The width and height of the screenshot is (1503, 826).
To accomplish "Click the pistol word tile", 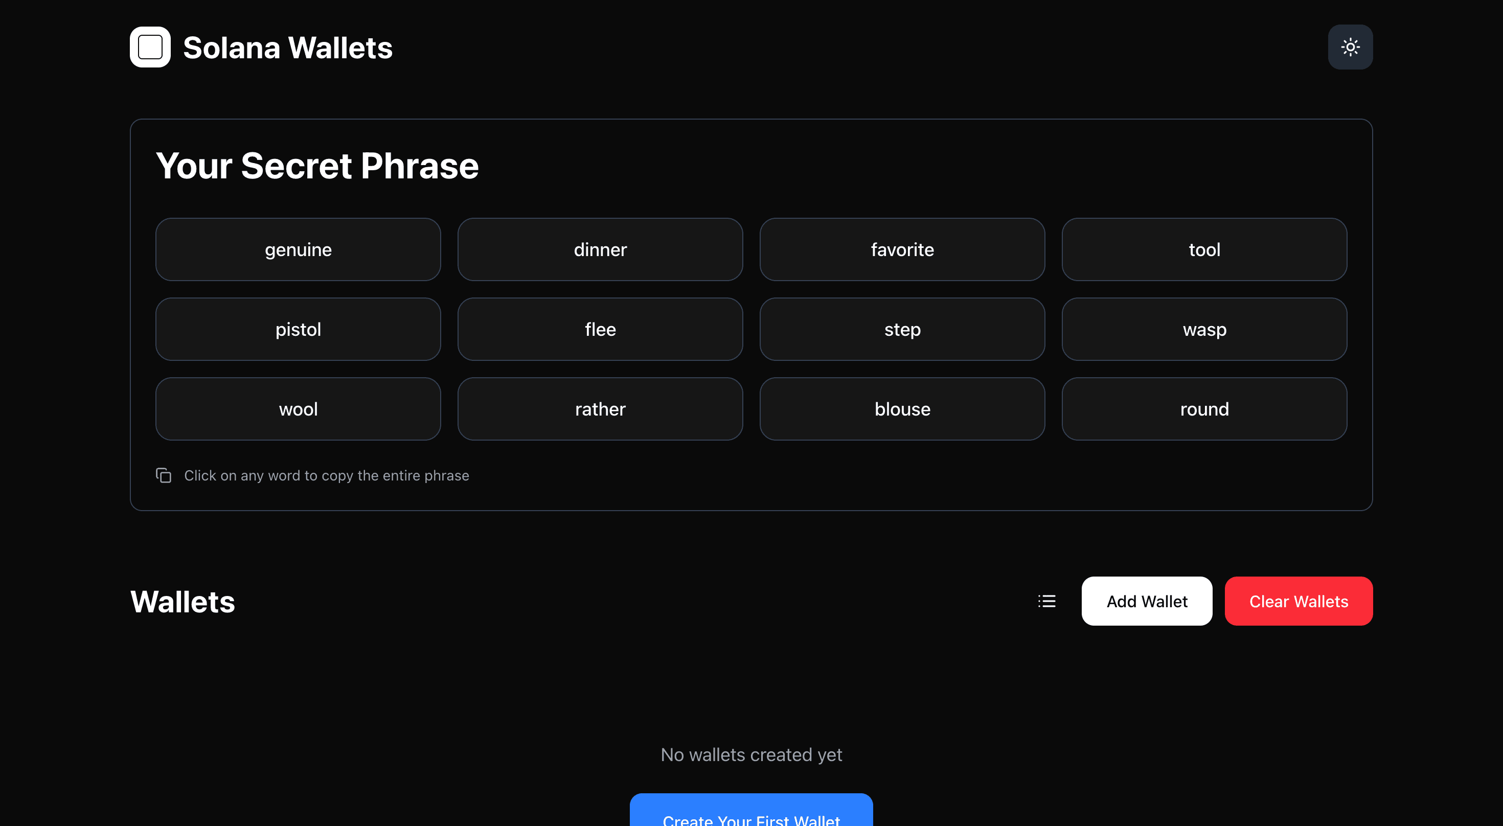I will [x=298, y=330].
